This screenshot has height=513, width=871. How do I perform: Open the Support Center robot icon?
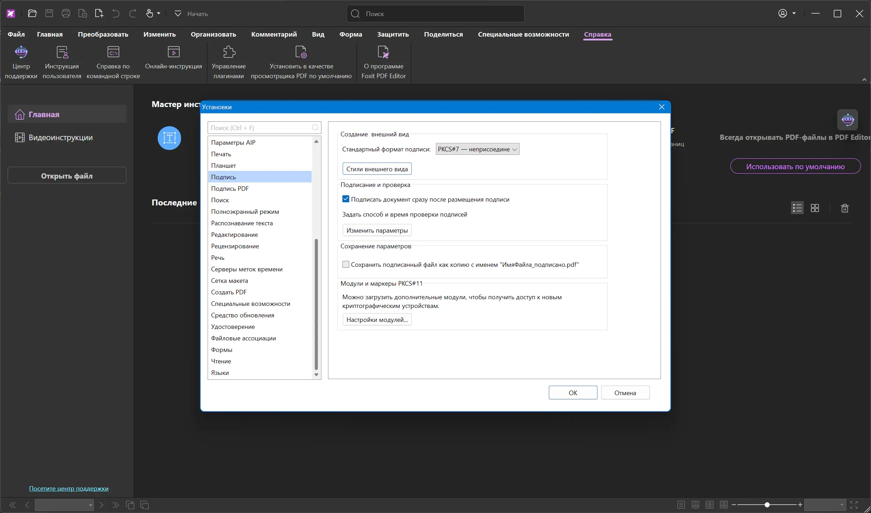point(21,52)
